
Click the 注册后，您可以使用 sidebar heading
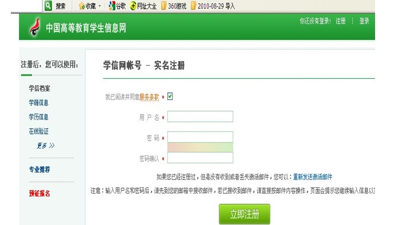tap(49, 65)
